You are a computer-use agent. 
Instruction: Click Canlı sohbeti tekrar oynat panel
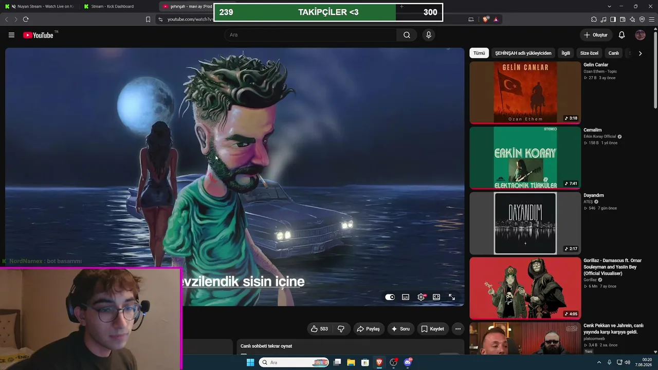(x=350, y=346)
